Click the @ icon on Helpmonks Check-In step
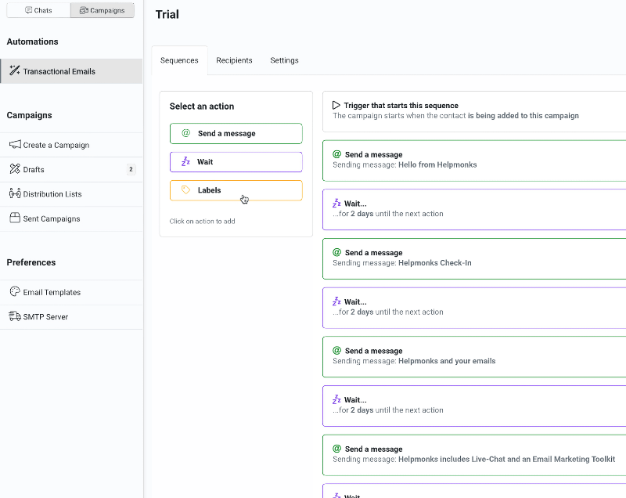 click(337, 252)
